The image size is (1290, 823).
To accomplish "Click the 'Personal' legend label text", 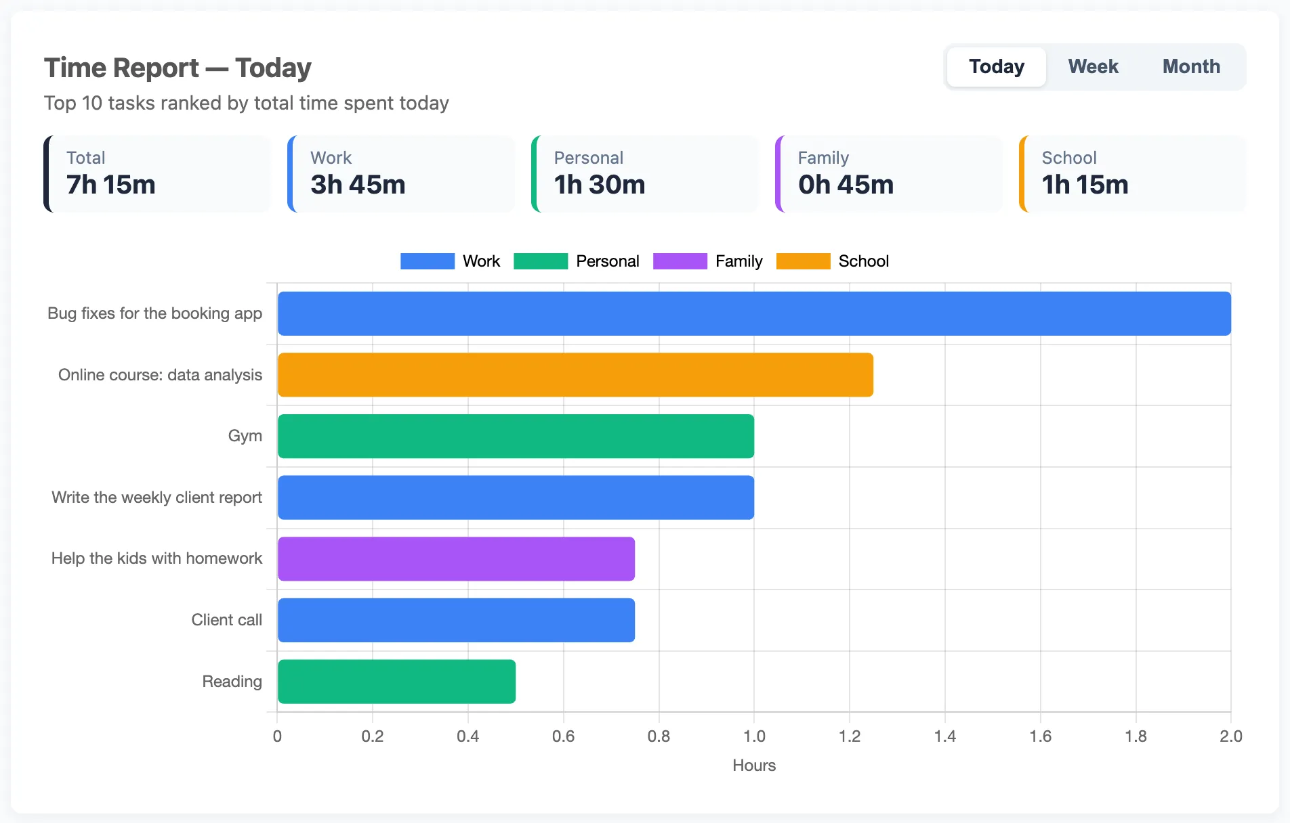I will (607, 261).
